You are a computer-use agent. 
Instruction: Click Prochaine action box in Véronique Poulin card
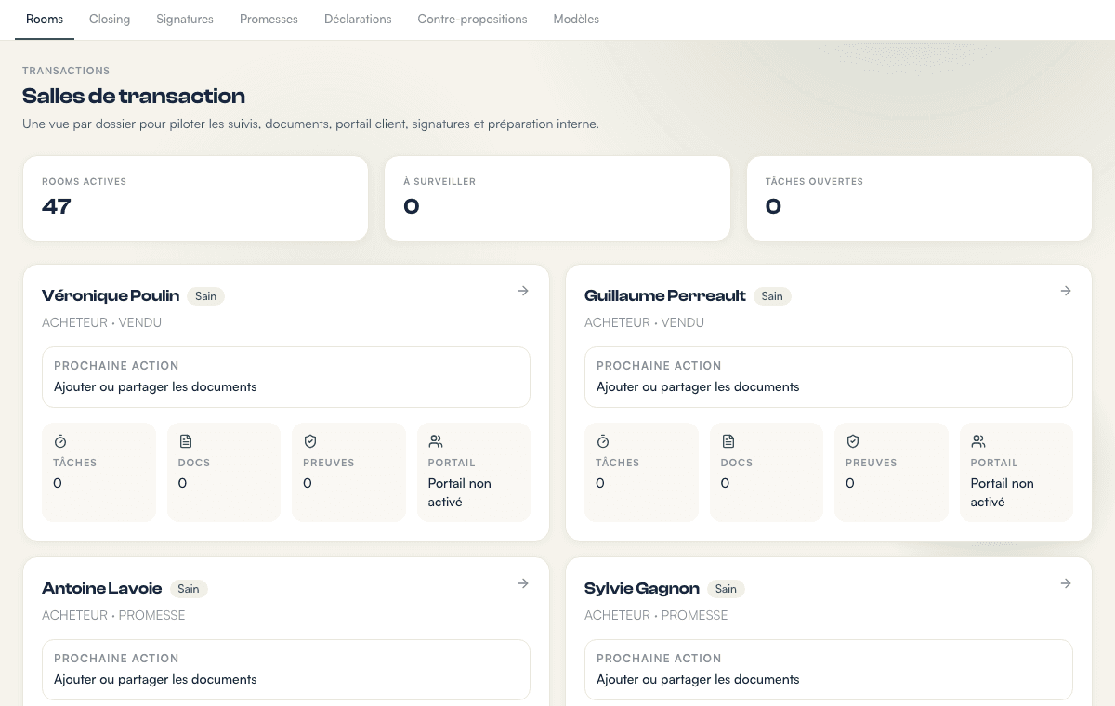(x=286, y=377)
